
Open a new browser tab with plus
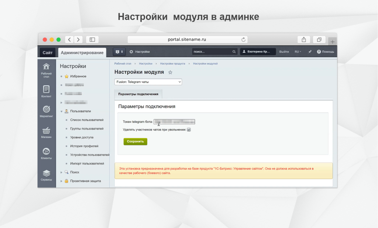pyautogui.click(x=333, y=41)
